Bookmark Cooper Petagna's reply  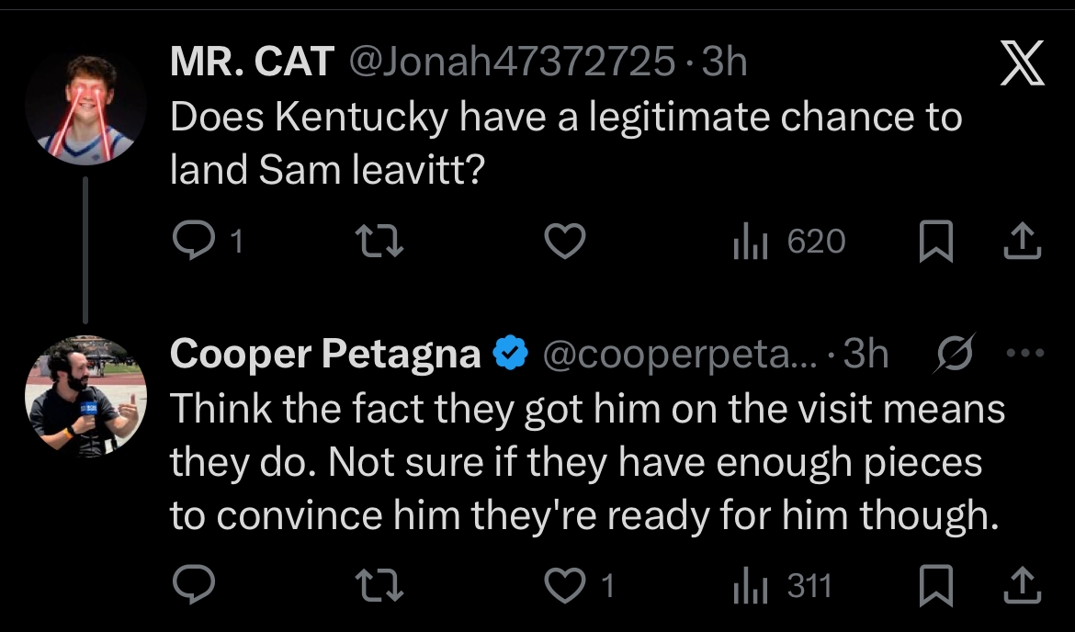pyautogui.click(x=937, y=585)
